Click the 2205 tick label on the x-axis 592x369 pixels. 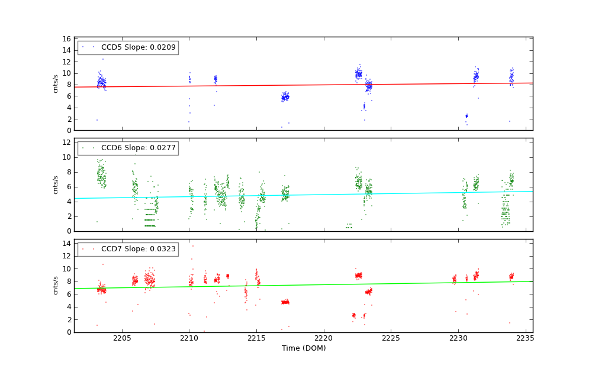[x=122, y=338]
